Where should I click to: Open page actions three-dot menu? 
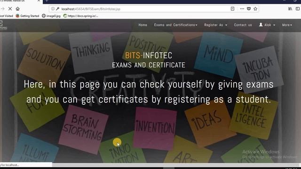pyautogui.click(x=242, y=9)
